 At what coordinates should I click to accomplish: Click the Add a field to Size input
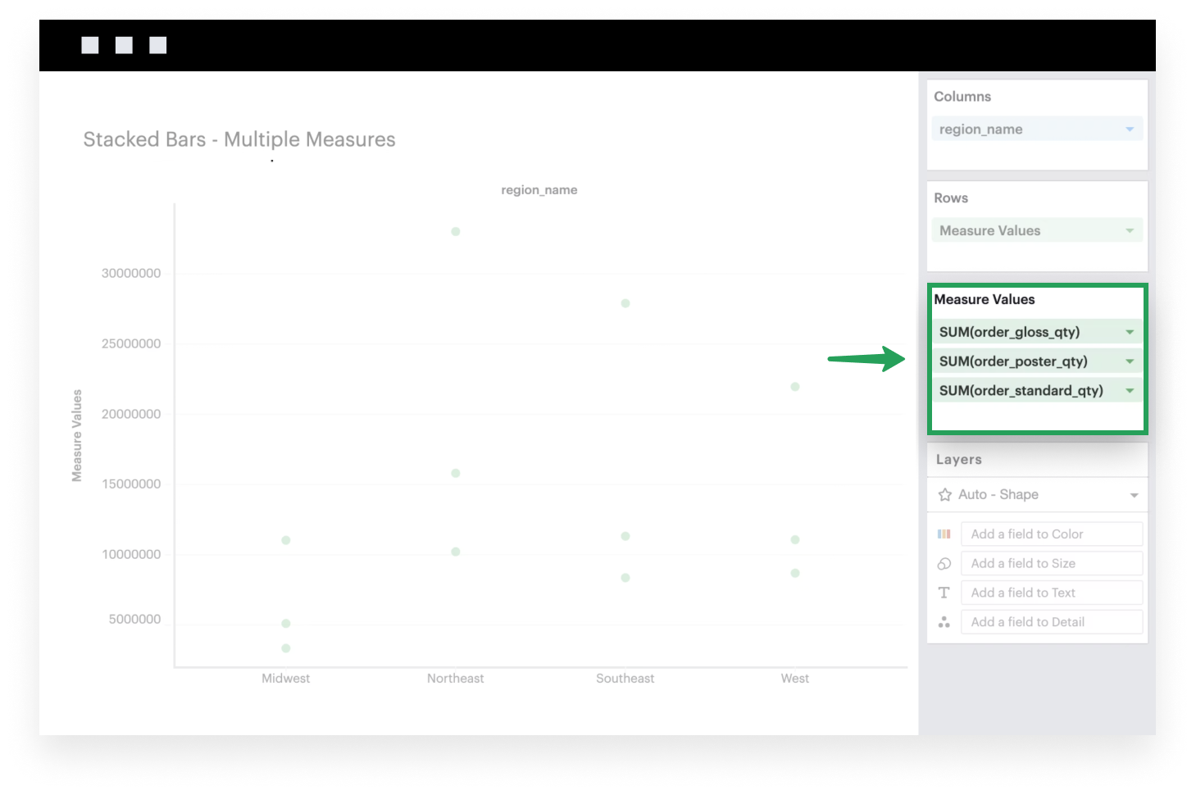point(1052,563)
